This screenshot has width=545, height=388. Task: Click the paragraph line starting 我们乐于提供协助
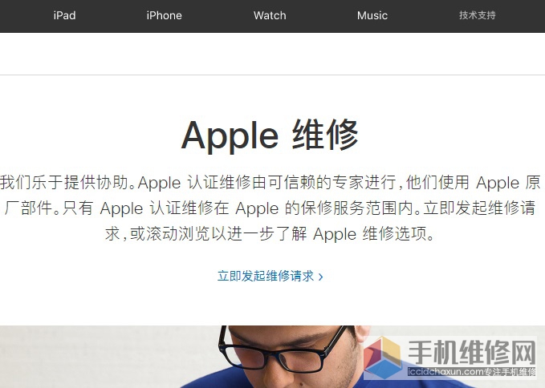pos(270,183)
